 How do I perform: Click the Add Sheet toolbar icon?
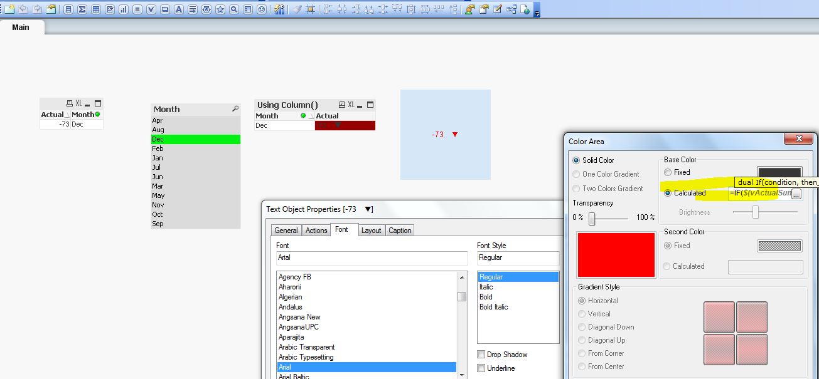tap(9, 9)
